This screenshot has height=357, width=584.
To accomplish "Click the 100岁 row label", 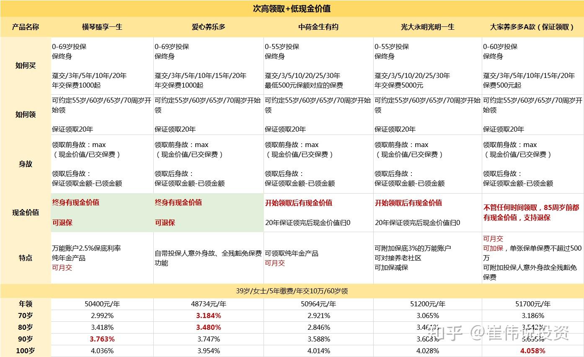I will point(26,351).
